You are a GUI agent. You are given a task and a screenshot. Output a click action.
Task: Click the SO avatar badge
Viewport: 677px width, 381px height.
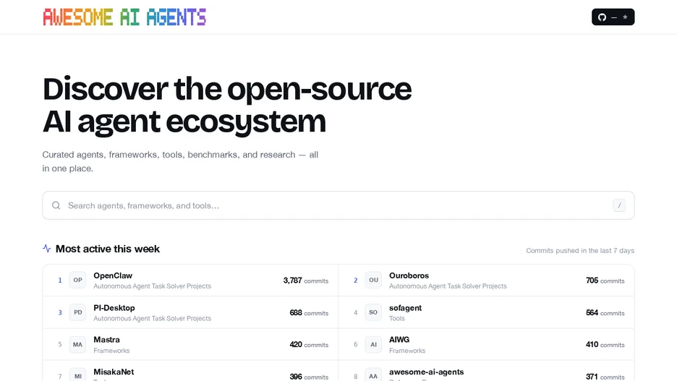pos(373,312)
